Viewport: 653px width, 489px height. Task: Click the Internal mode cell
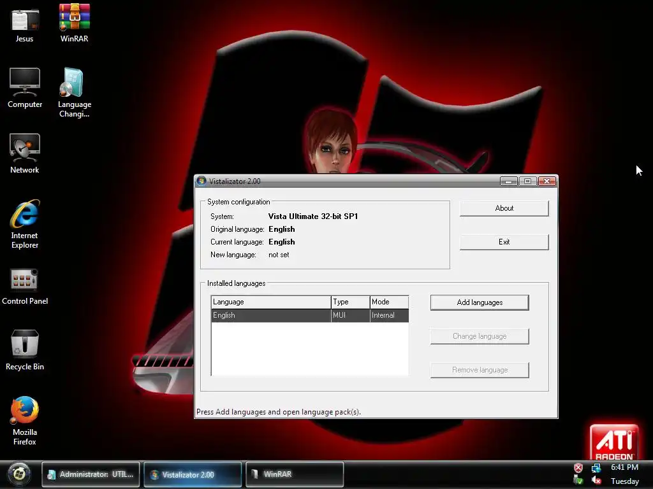pyautogui.click(x=389, y=315)
